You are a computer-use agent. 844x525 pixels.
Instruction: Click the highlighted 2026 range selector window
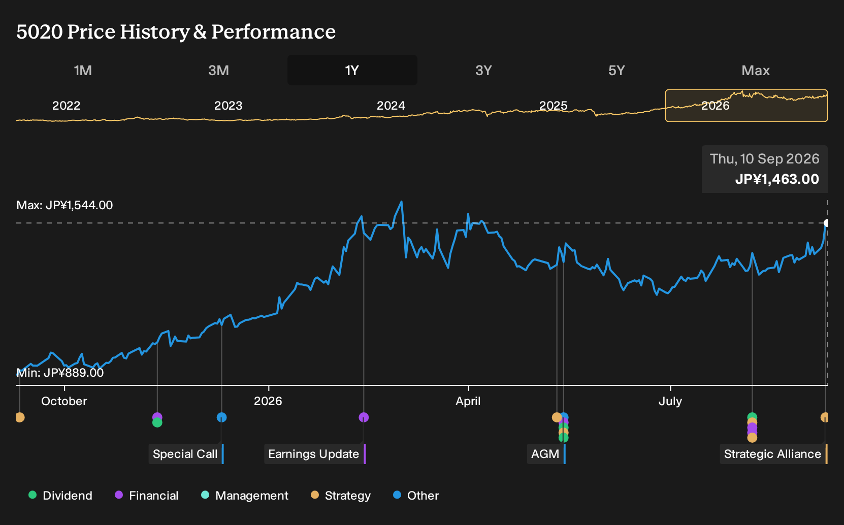(746, 106)
